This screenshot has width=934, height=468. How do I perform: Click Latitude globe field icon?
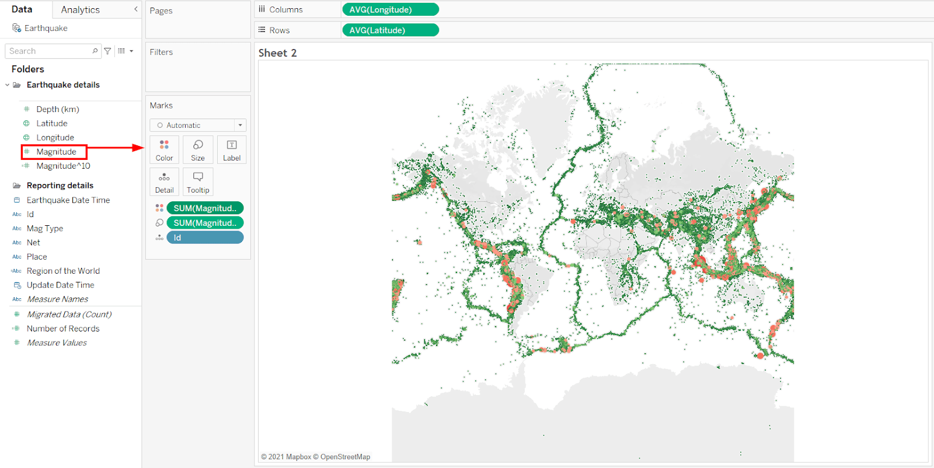pyautogui.click(x=26, y=123)
